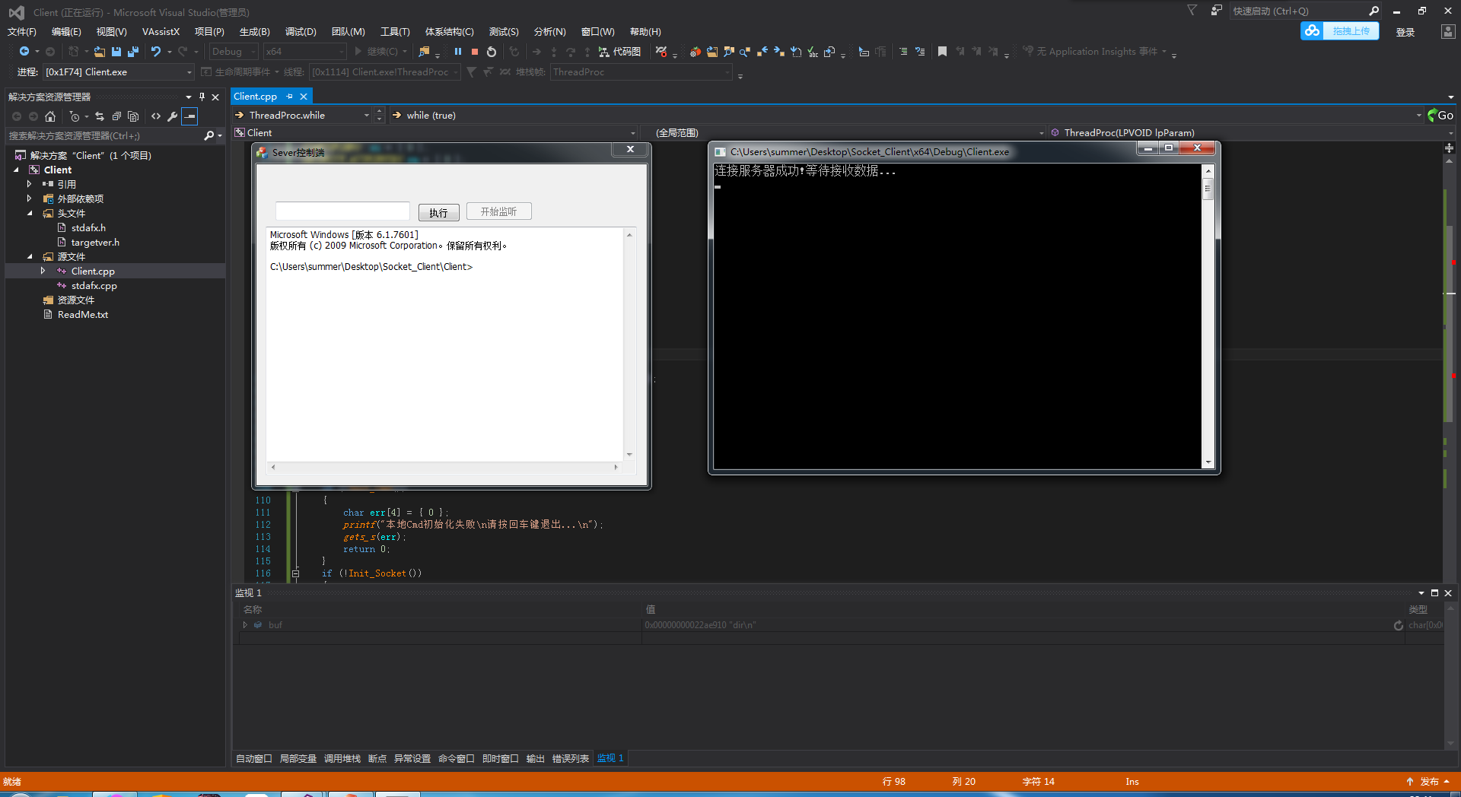Screen dimensions: 1461x797
Task: Select stdafx.h in Solution Explorer
Action: [x=88, y=228]
